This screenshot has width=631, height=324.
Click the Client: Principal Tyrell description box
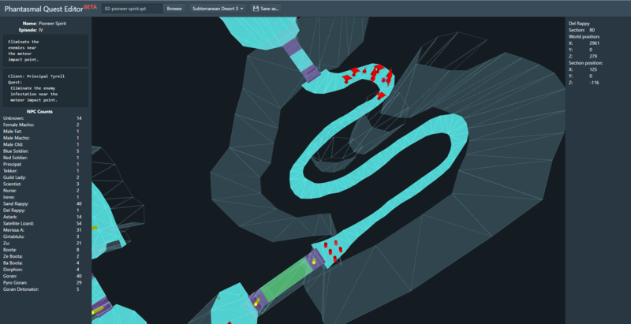46,88
